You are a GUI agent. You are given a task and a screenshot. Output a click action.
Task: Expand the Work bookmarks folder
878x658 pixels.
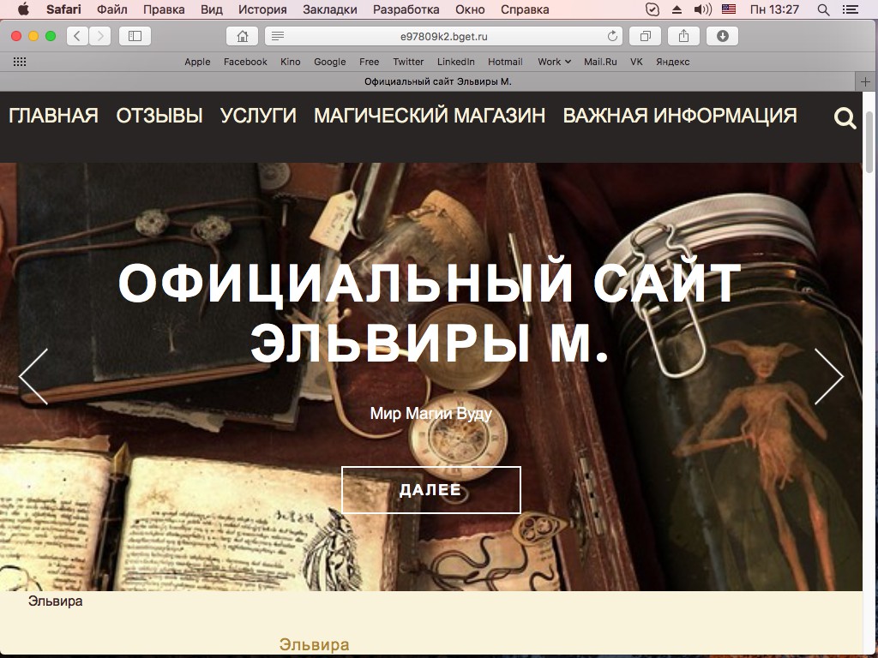pyautogui.click(x=555, y=62)
